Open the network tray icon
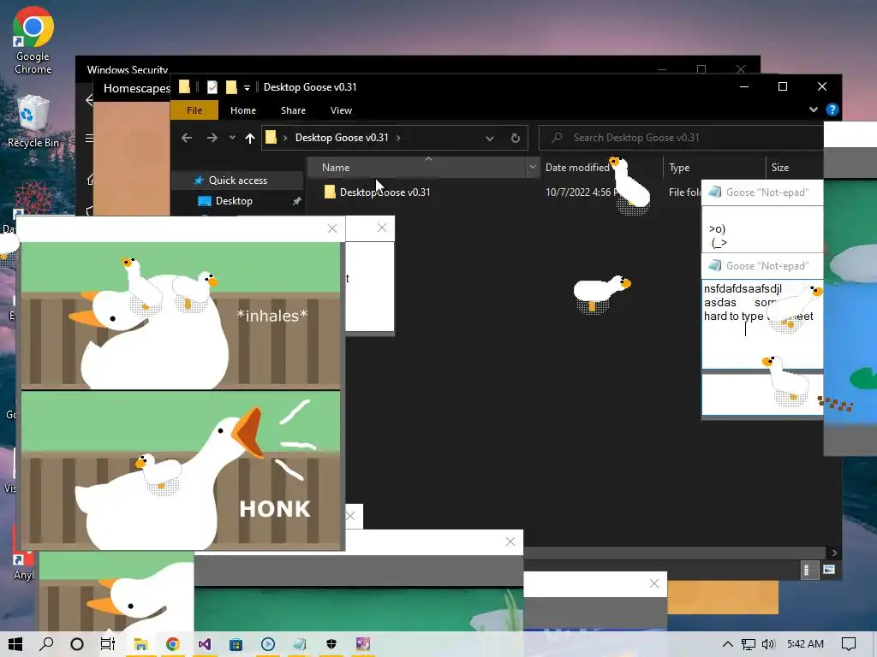The height and width of the screenshot is (657, 877). point(748,644)
